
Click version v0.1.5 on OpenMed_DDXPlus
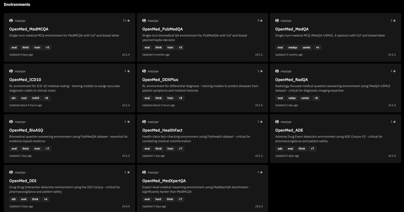(259, 105)
